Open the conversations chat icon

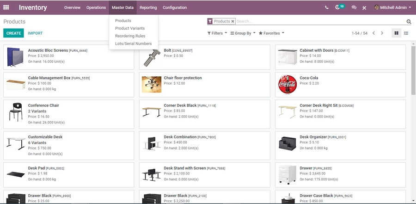point(354,7)
